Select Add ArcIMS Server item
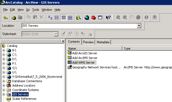The height and width of the screenshot is (102, 172). click(82, 58)
